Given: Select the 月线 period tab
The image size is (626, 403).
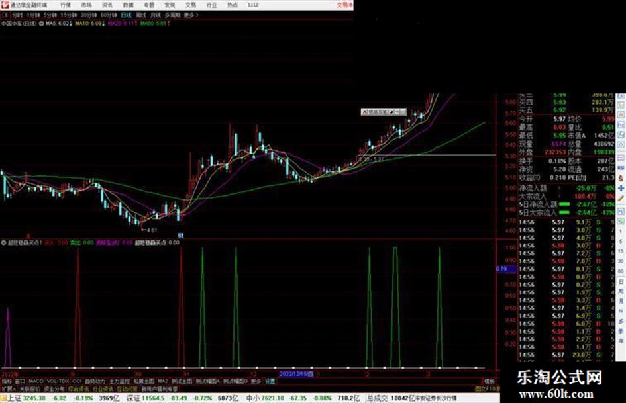Looking at the screenshot, I should [155, 15].
